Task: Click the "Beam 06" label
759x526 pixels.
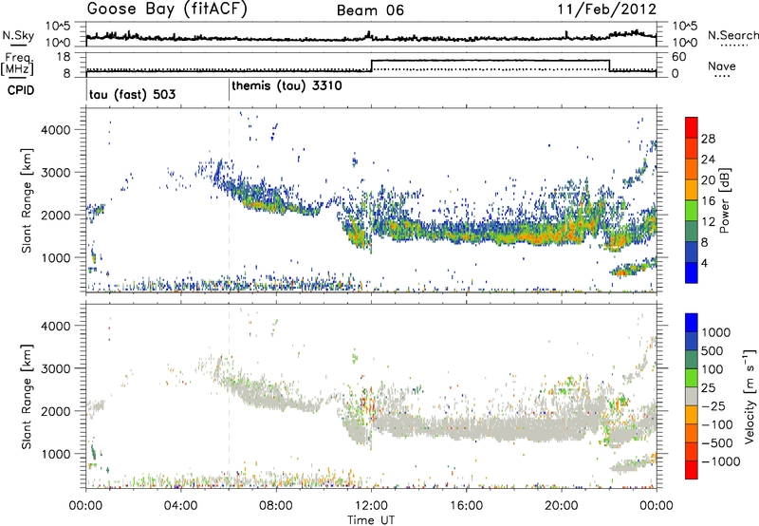Action: coord(370,10)
